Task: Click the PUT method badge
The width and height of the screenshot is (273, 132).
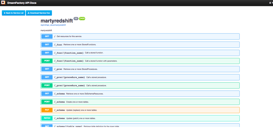Action: [47, 110]
